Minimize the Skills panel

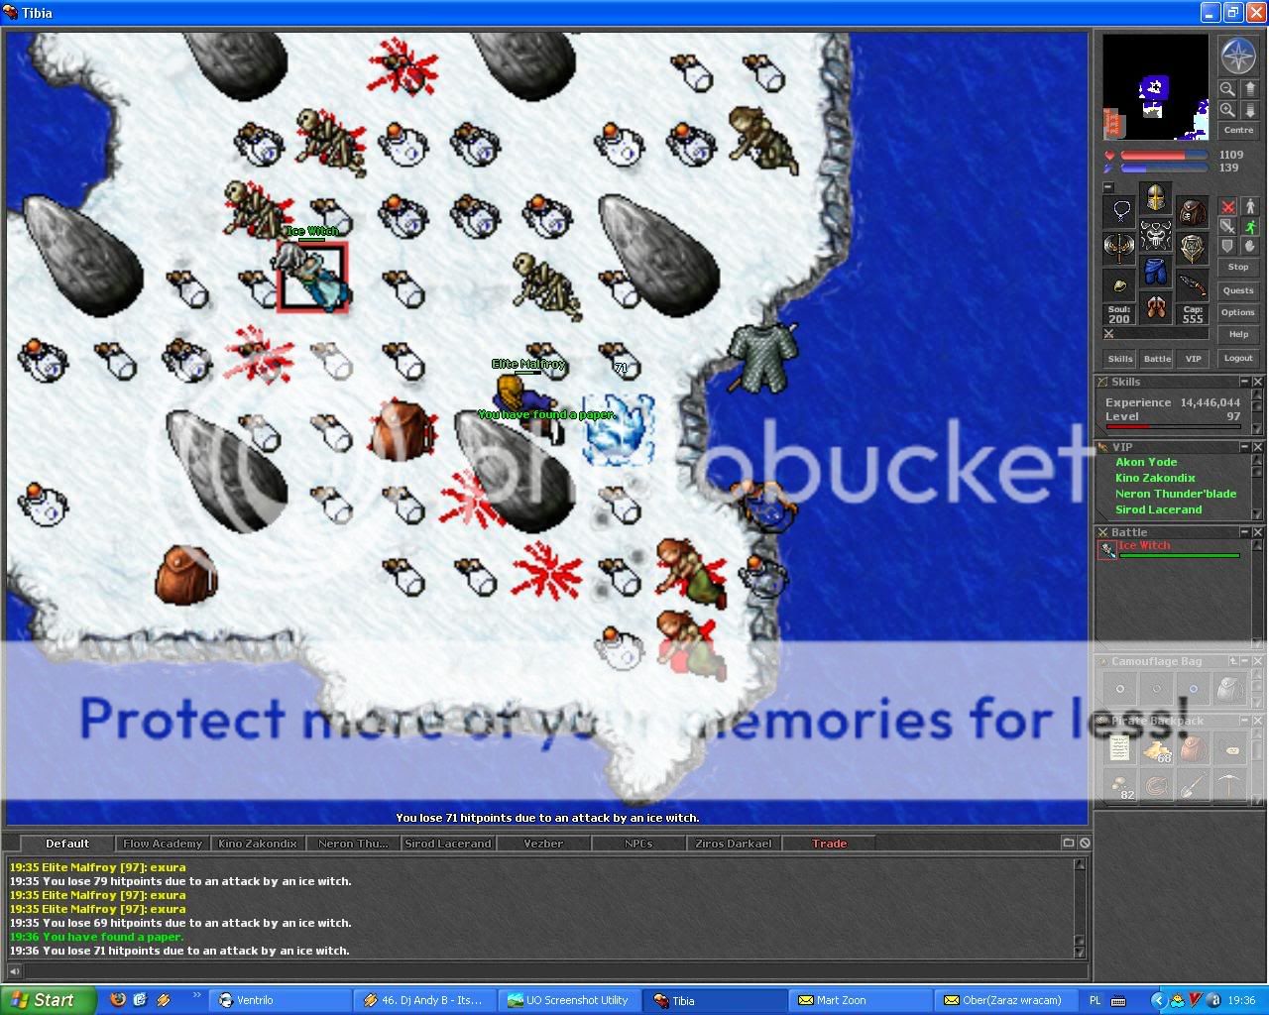pos(1245,382)
